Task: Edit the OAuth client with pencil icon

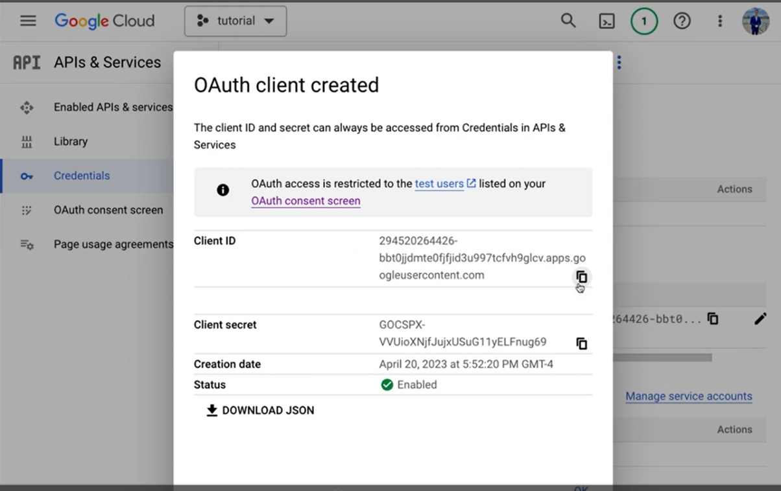Action: [x=760, y=319]
